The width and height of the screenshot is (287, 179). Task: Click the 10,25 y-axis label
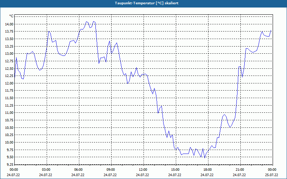9,135
